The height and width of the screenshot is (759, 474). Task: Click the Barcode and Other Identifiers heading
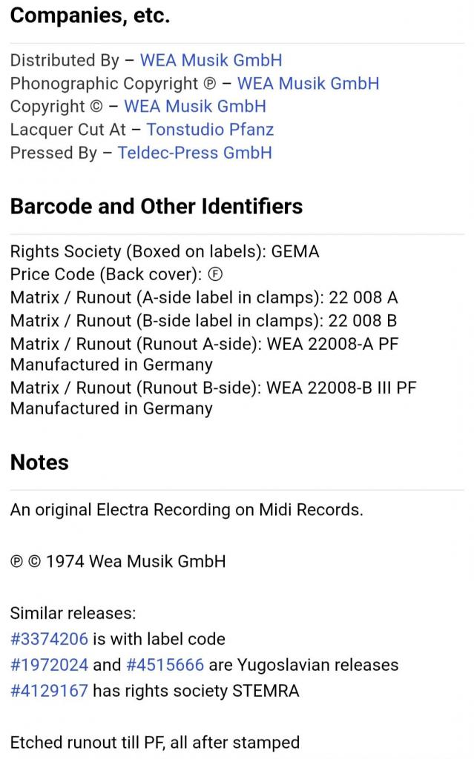(157, 206)
